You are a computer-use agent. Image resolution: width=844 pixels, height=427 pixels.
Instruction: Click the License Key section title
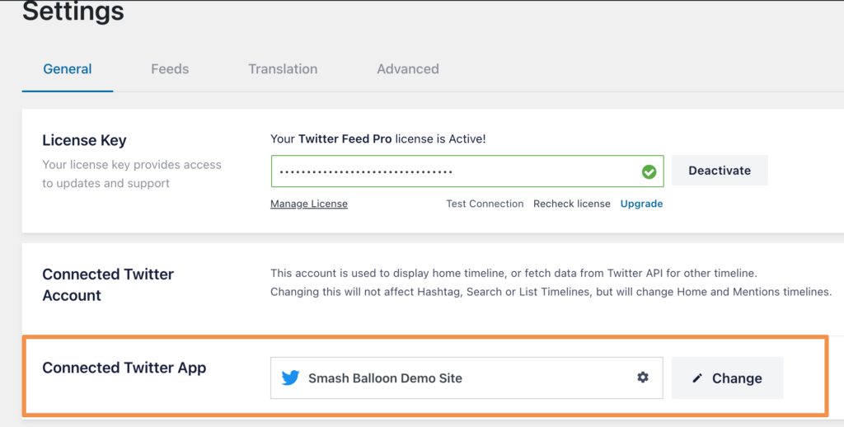pyautogui.click(x=84, y=141)
